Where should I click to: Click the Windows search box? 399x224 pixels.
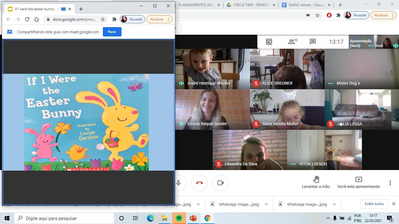pyautogui.click(x=64, y=218)
